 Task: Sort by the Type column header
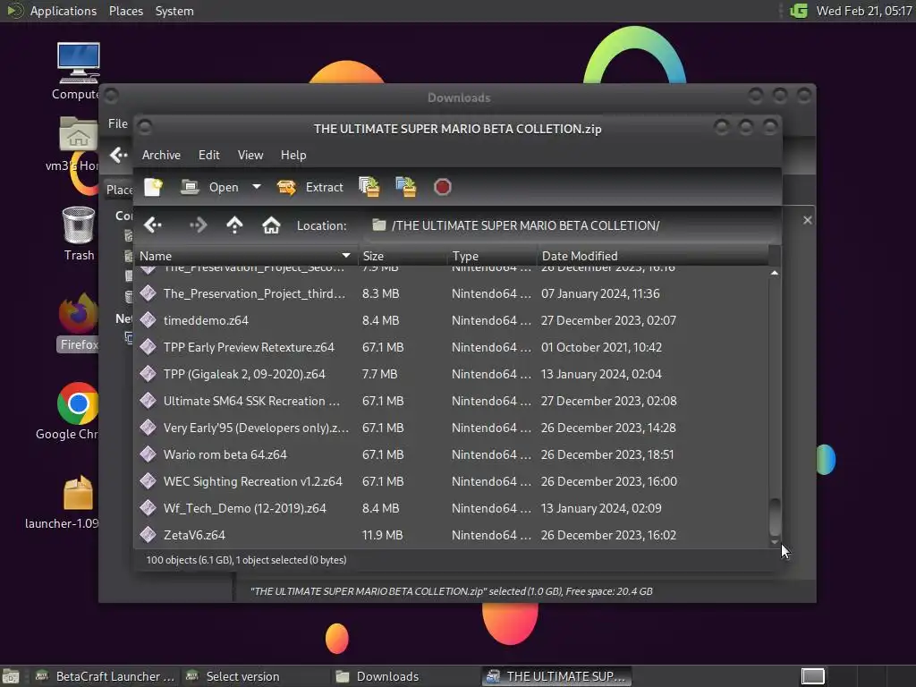(x=493, y=256)
